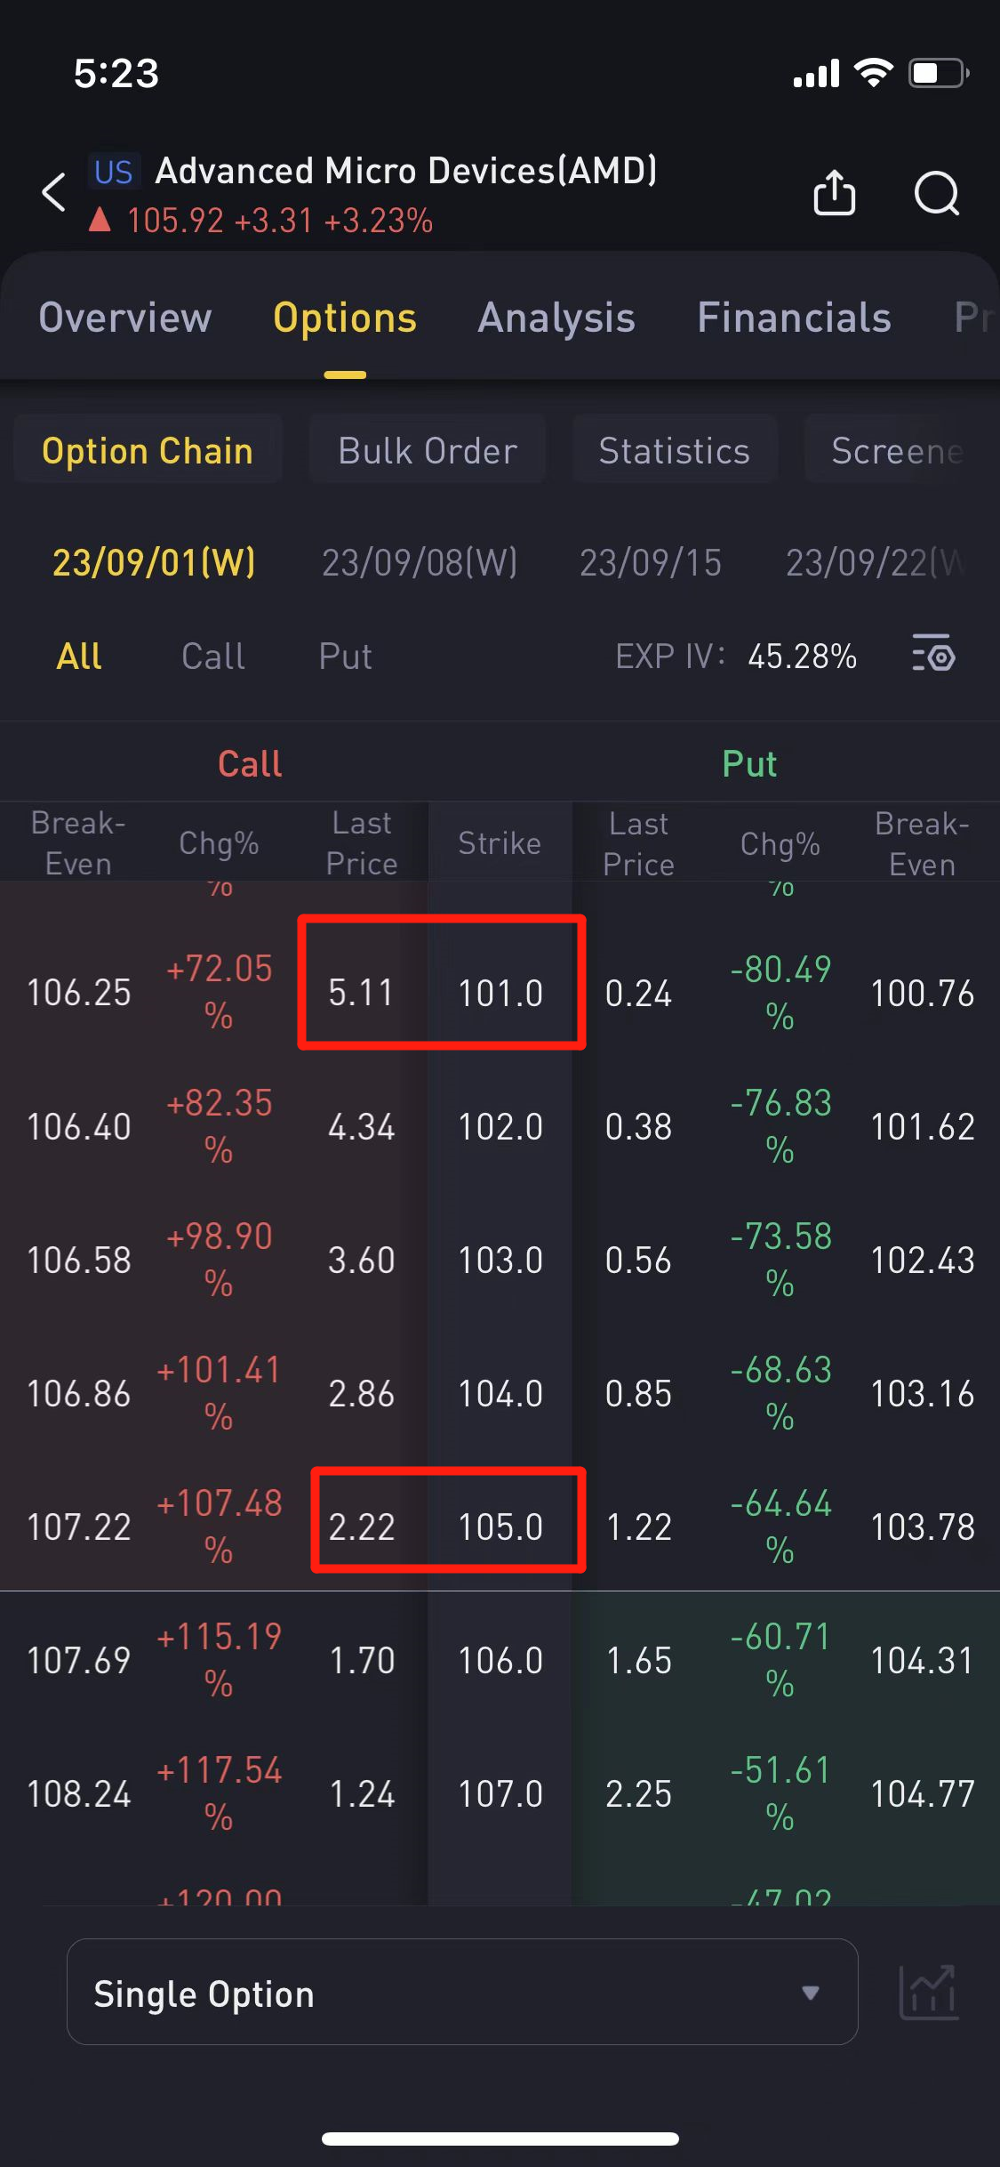The height and width of the screenshot is (2167, 1000).
Task: Choose expiry date 23/09/08(W)
Action: click(420, 562)
